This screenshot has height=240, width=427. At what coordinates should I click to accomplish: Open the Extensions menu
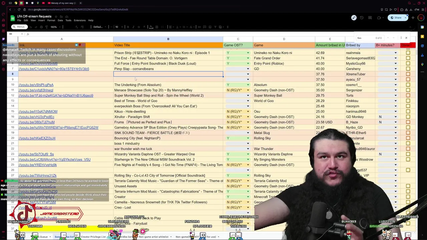tap(80, 20)
